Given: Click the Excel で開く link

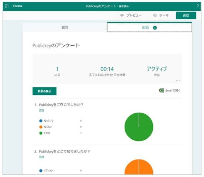Looking at the screenshot, I should click(x=173, y=90).
